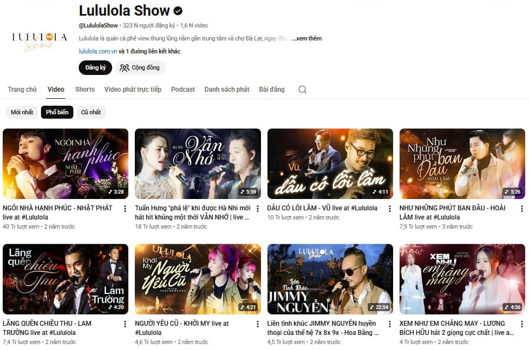This screenshot has height=350, width=529.
Task: Open the Video phát trực tiếp tab
Action: 133,90
